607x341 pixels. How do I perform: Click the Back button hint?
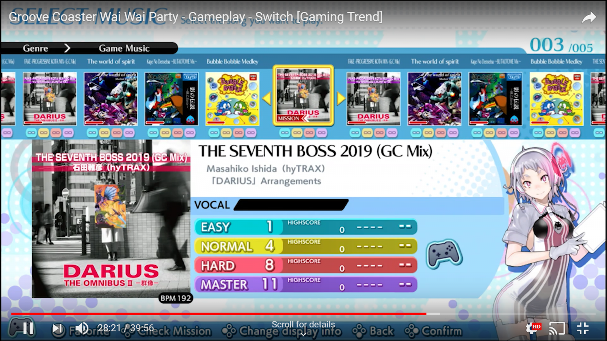tap(373, 331)
